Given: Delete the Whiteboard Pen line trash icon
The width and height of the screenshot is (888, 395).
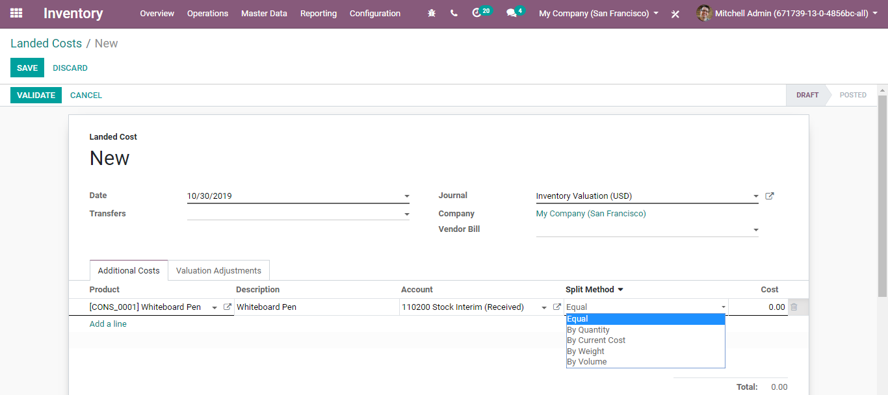Looking at the screenshot, I should (x=794, y=307).
